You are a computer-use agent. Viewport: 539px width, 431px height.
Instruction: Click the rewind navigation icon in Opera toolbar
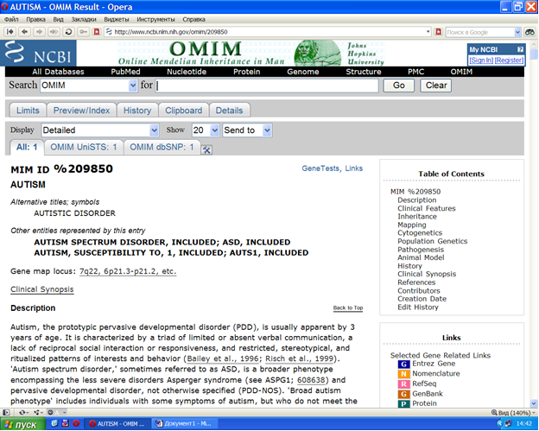pyautogui.click(x=10, y=32)
